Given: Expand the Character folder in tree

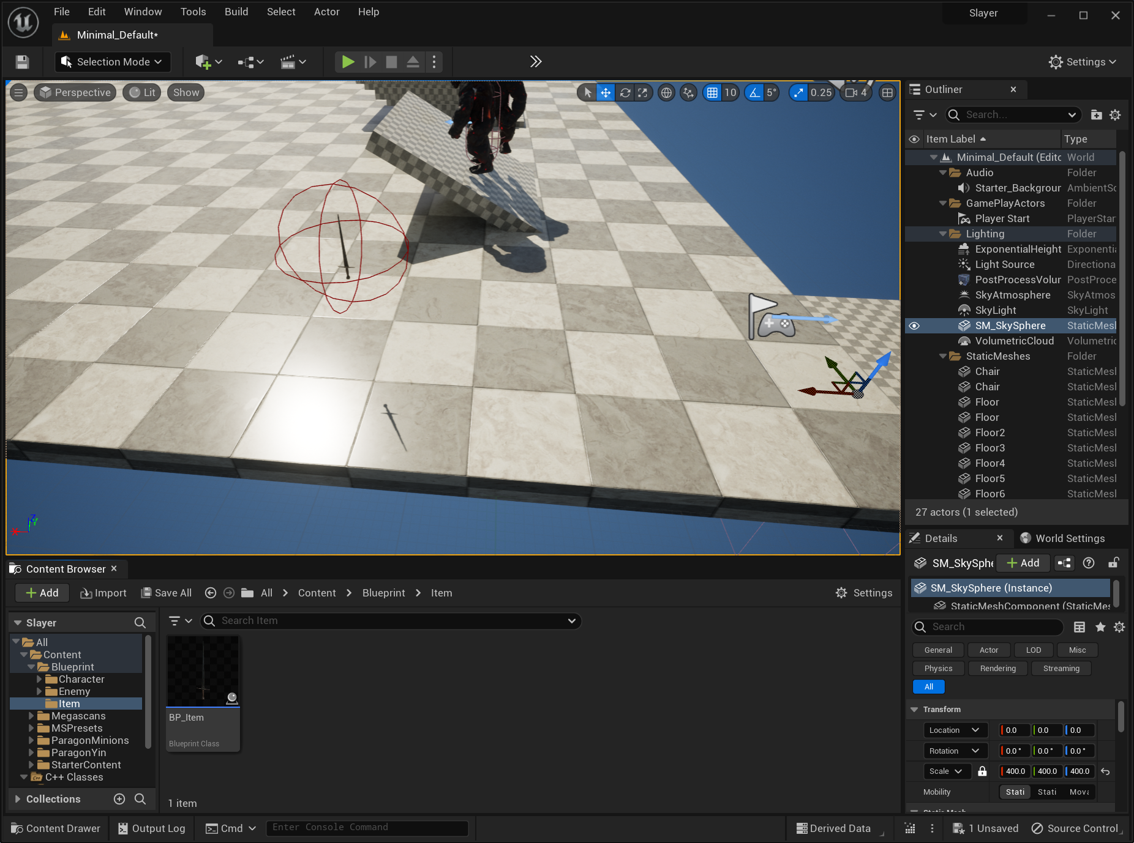Looking at the screenshot, I should 39,679.
